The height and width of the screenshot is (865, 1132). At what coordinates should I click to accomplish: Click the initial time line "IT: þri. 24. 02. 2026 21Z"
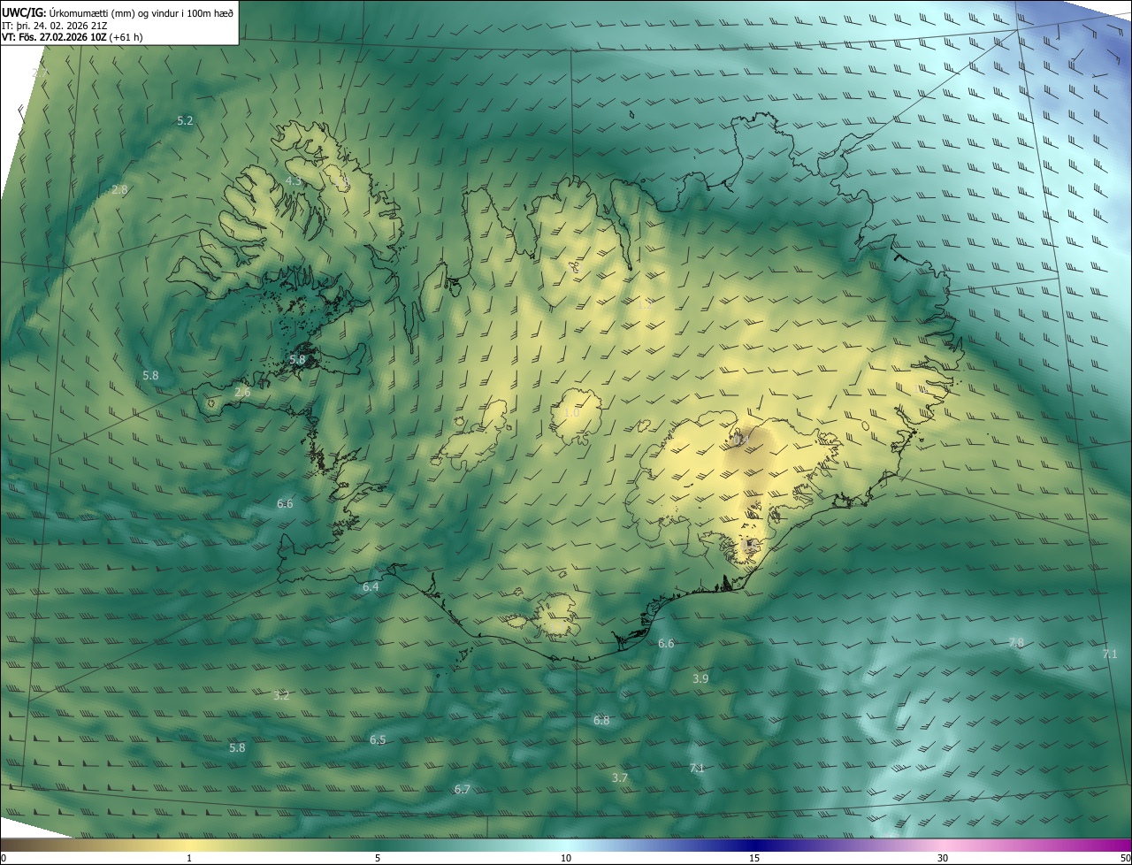[53, 26]
